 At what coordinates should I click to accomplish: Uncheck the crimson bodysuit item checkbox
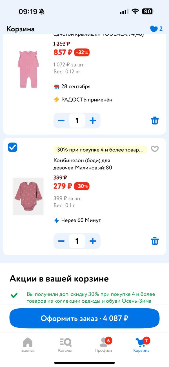13,147
